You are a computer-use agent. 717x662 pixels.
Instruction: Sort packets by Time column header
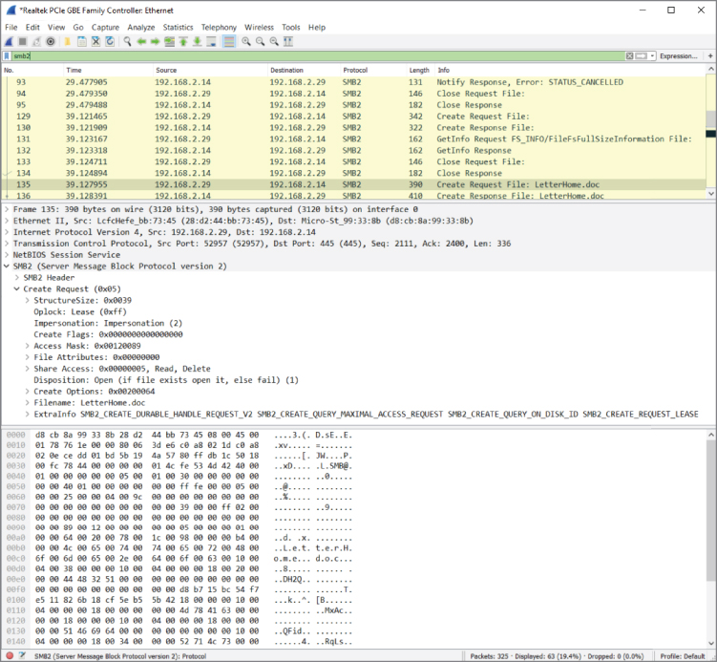[108, 70]
